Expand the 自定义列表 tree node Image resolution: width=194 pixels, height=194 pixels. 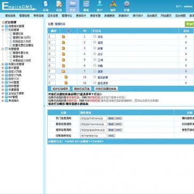point(3,75)
